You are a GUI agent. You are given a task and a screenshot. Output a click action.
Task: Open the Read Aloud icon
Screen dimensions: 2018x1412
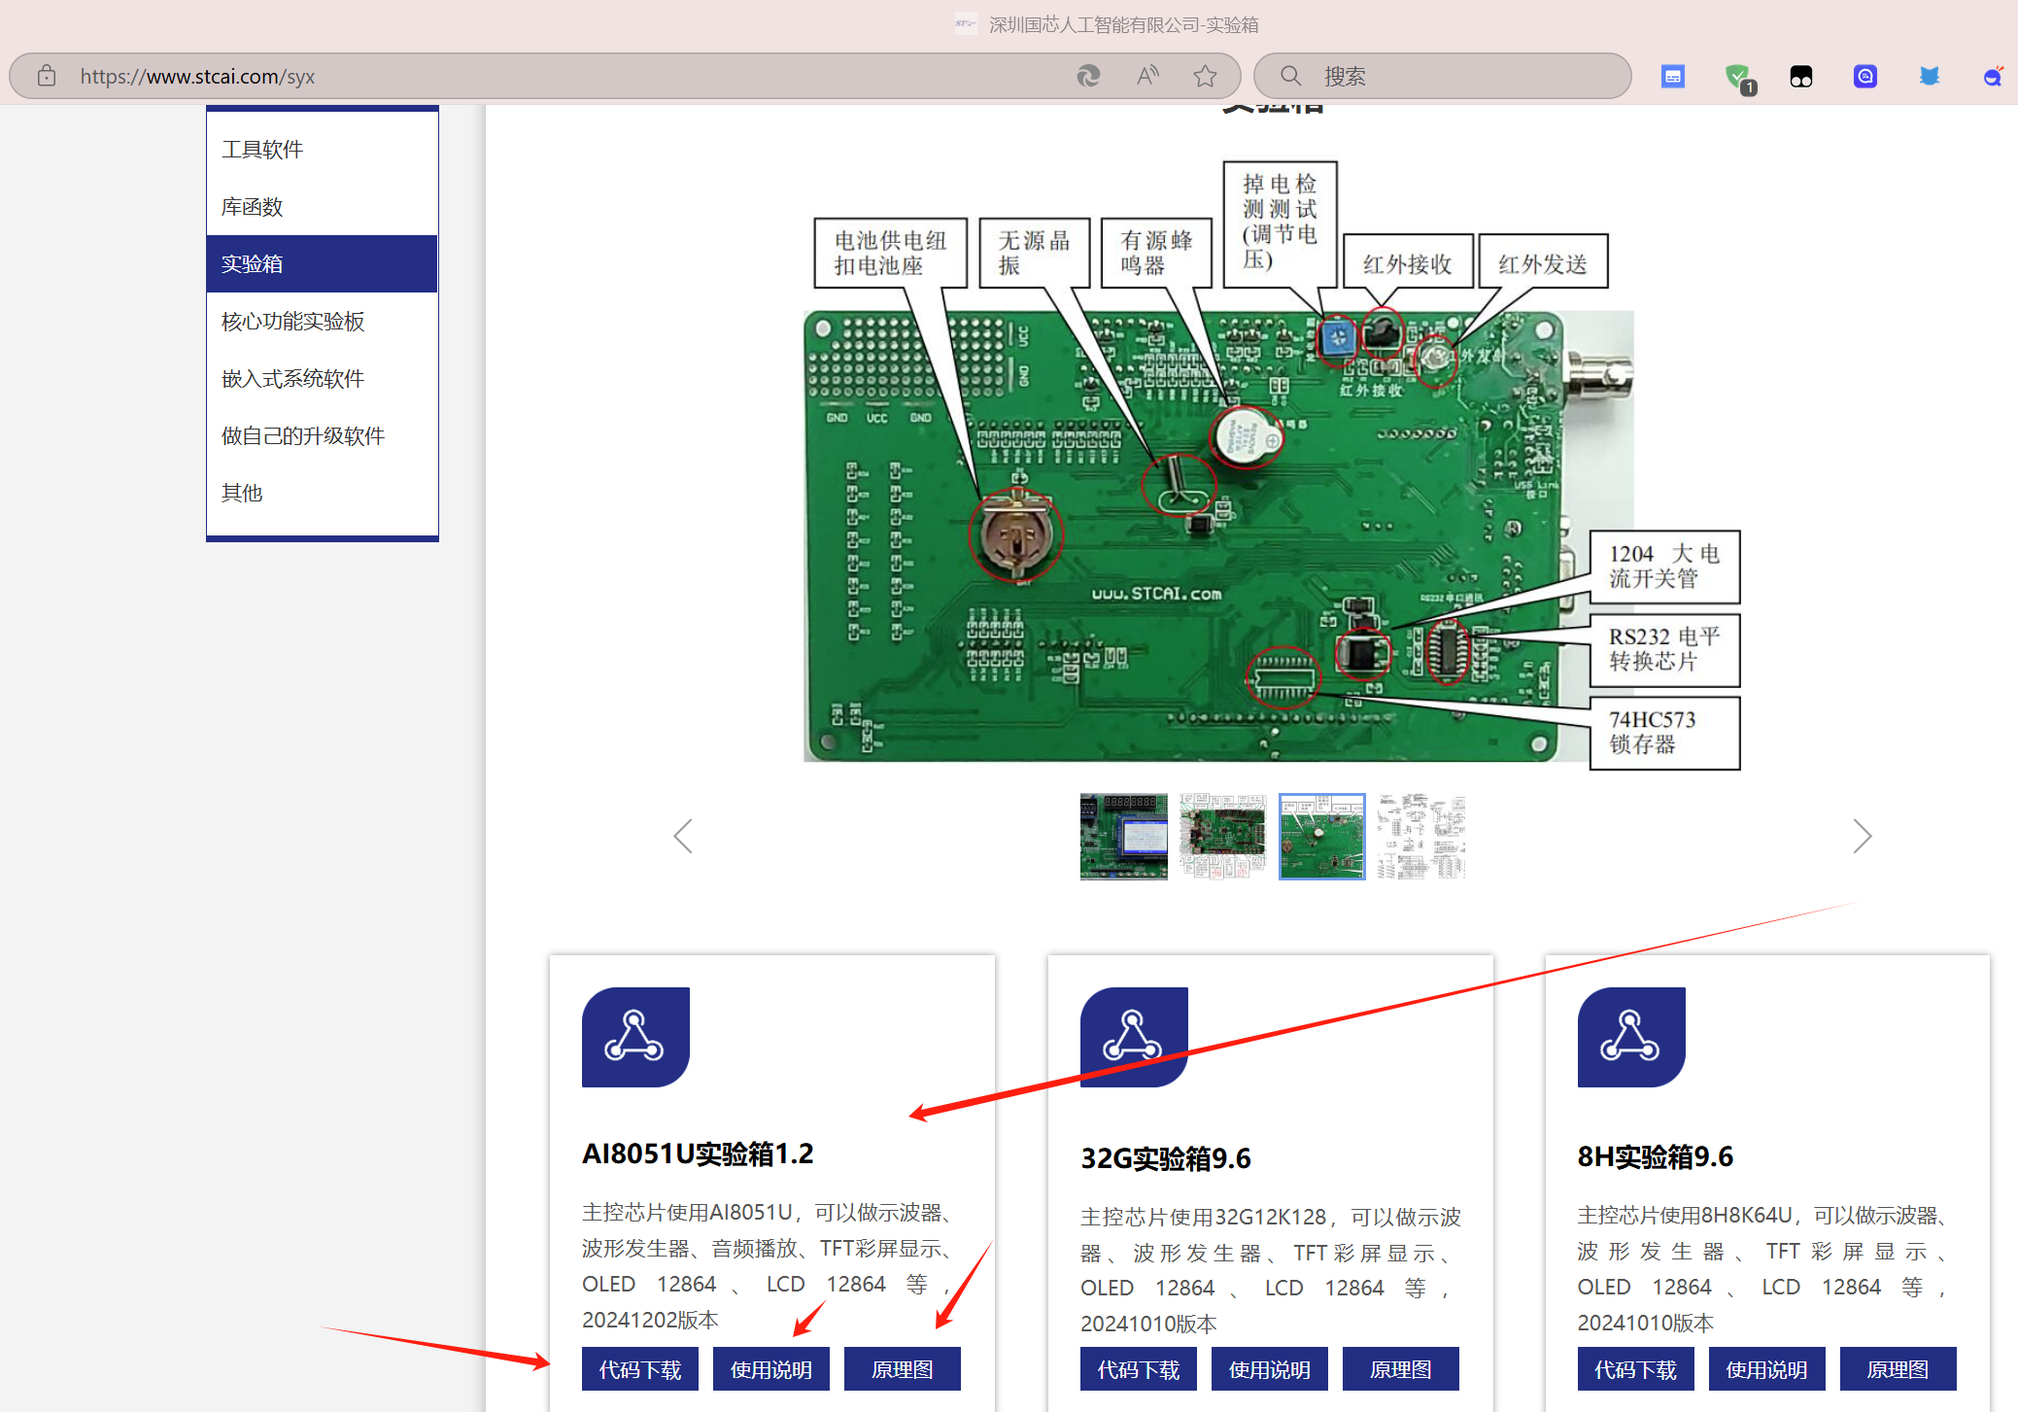(x=1147, y=76)
